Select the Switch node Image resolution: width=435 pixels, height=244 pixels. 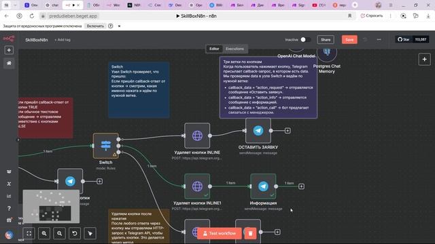106,146
